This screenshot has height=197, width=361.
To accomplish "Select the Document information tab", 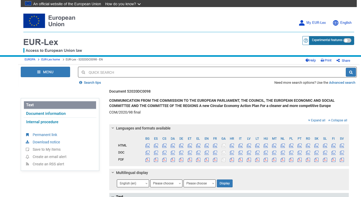I will pos(46,114).
